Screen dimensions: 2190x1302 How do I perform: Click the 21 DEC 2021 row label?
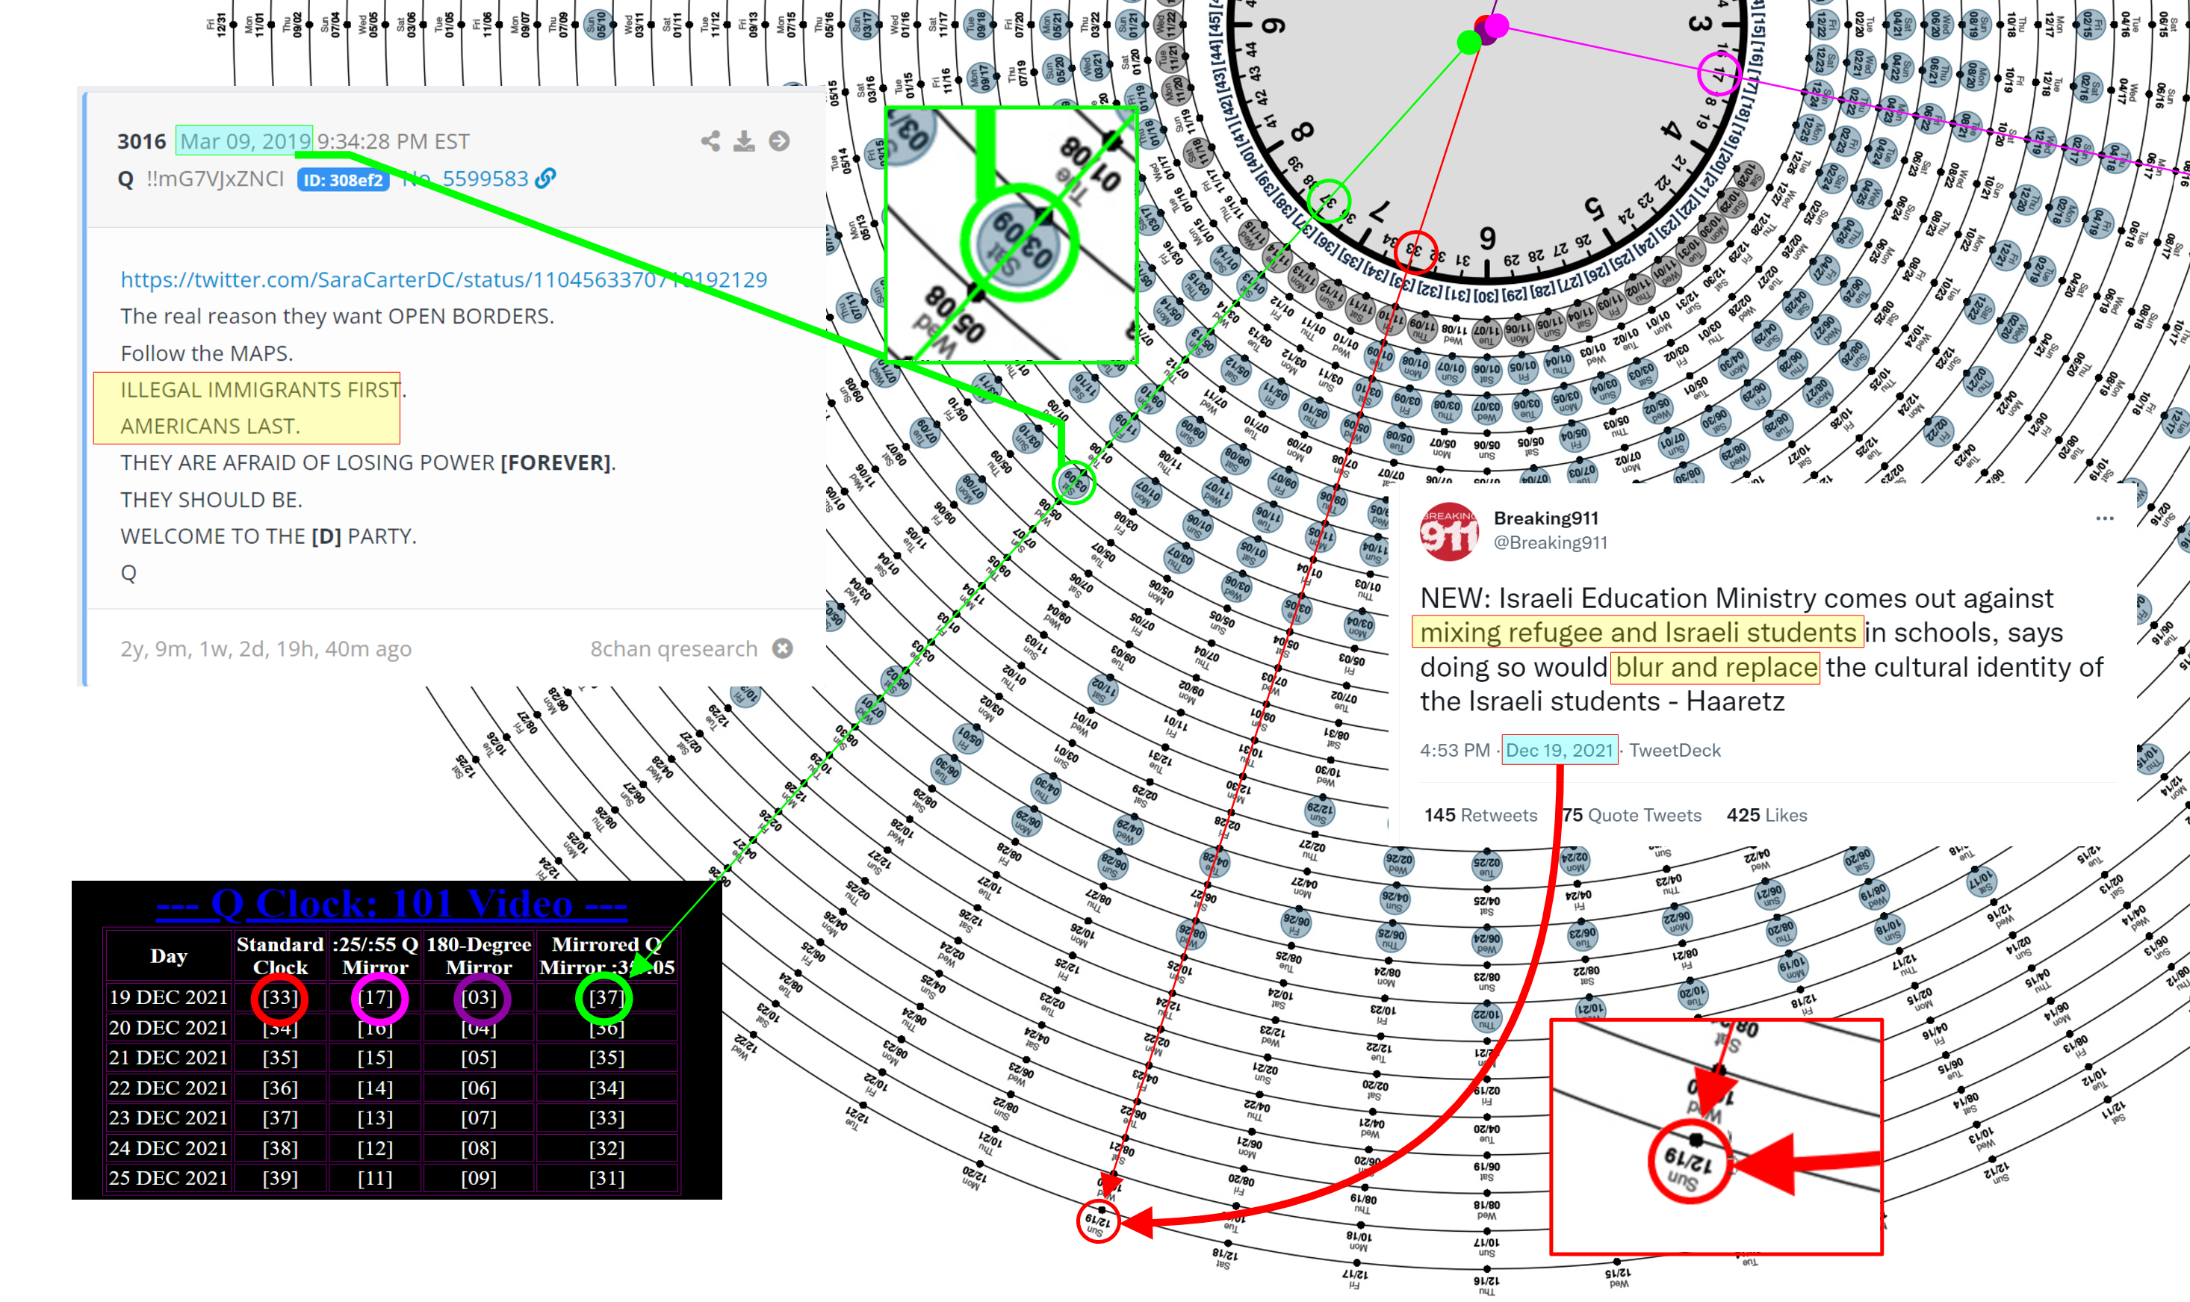[x=168, y=1057]
